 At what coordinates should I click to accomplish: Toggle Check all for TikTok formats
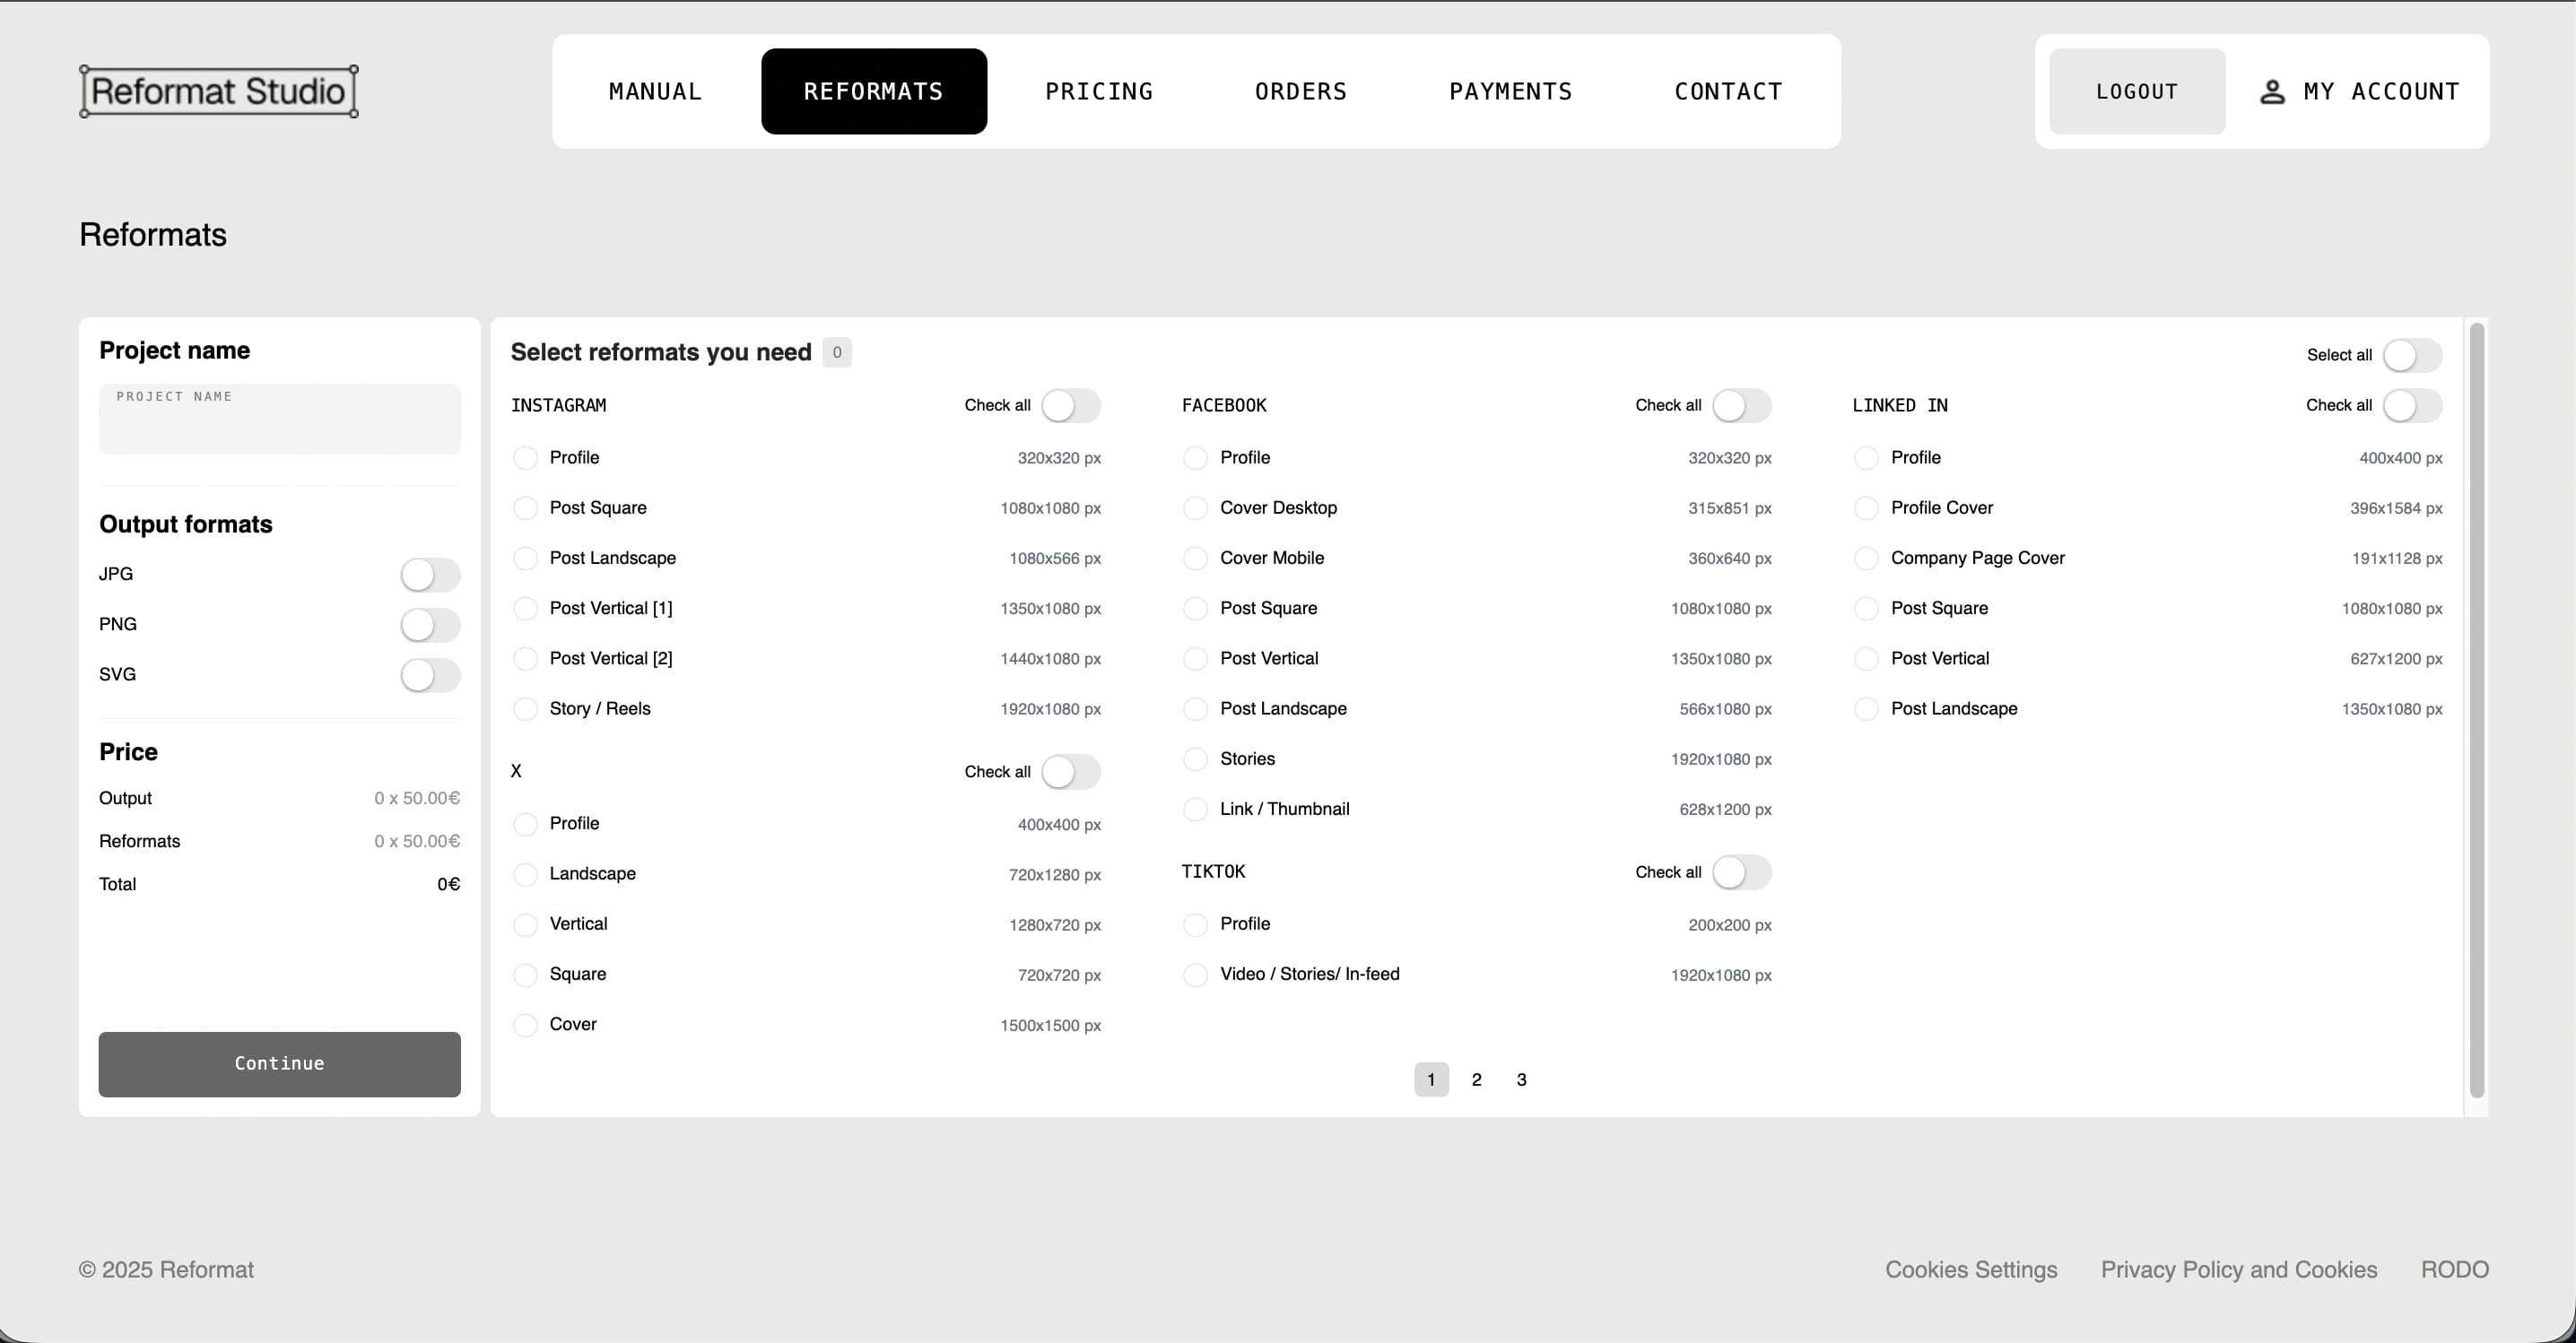coord(1742,872)
